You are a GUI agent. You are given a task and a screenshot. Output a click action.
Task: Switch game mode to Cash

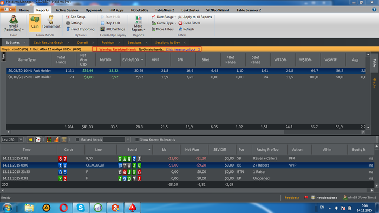(35, 23)
